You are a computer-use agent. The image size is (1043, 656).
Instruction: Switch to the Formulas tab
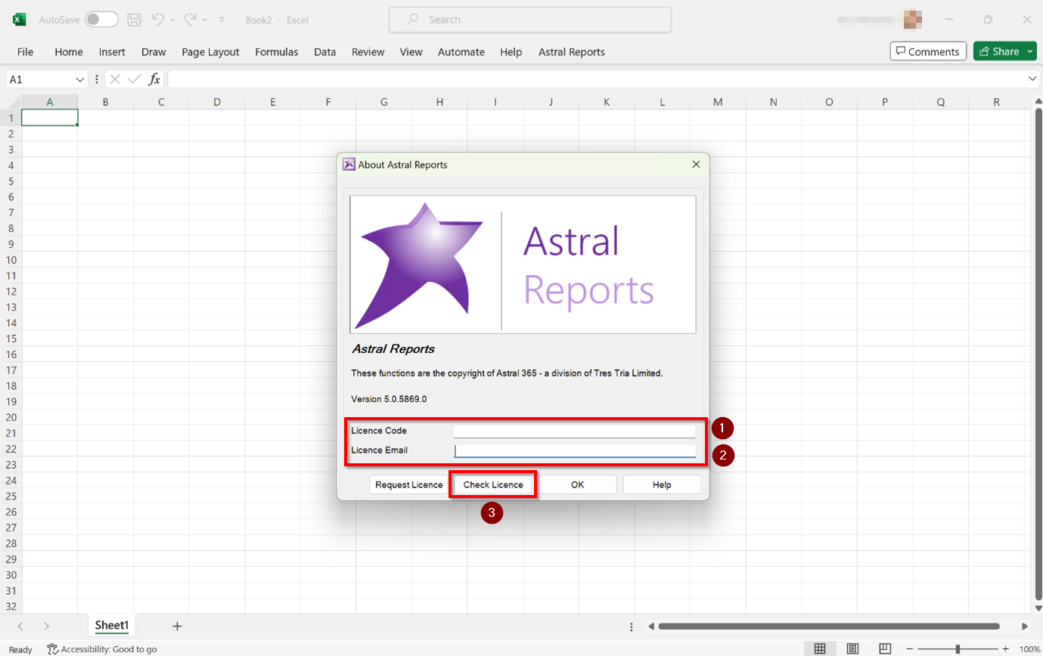pos(277,52)
